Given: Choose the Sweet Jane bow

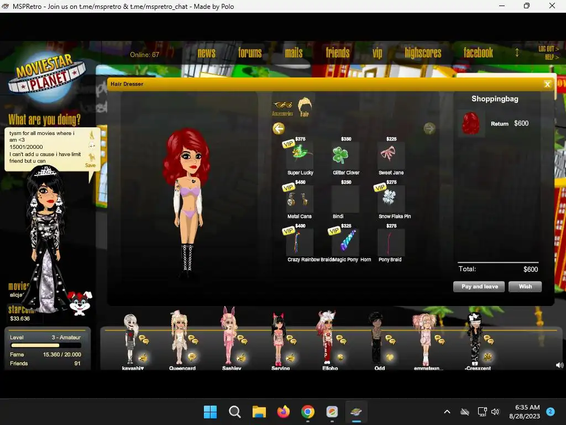Looking at the screenshot, I should (391, 155).
